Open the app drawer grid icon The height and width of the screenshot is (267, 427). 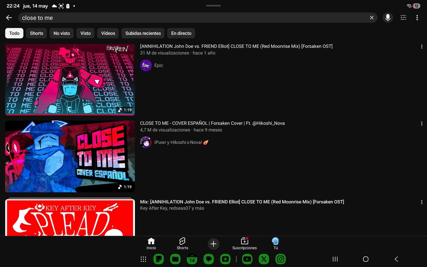143,259
